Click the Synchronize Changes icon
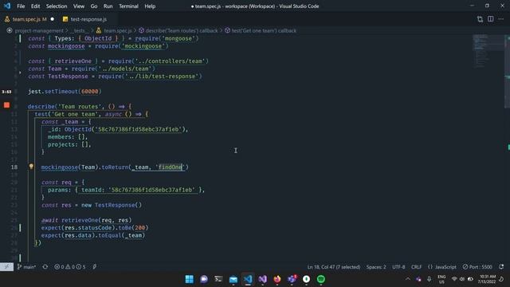This screenshot has width=510, height=287. pos(45,267)
